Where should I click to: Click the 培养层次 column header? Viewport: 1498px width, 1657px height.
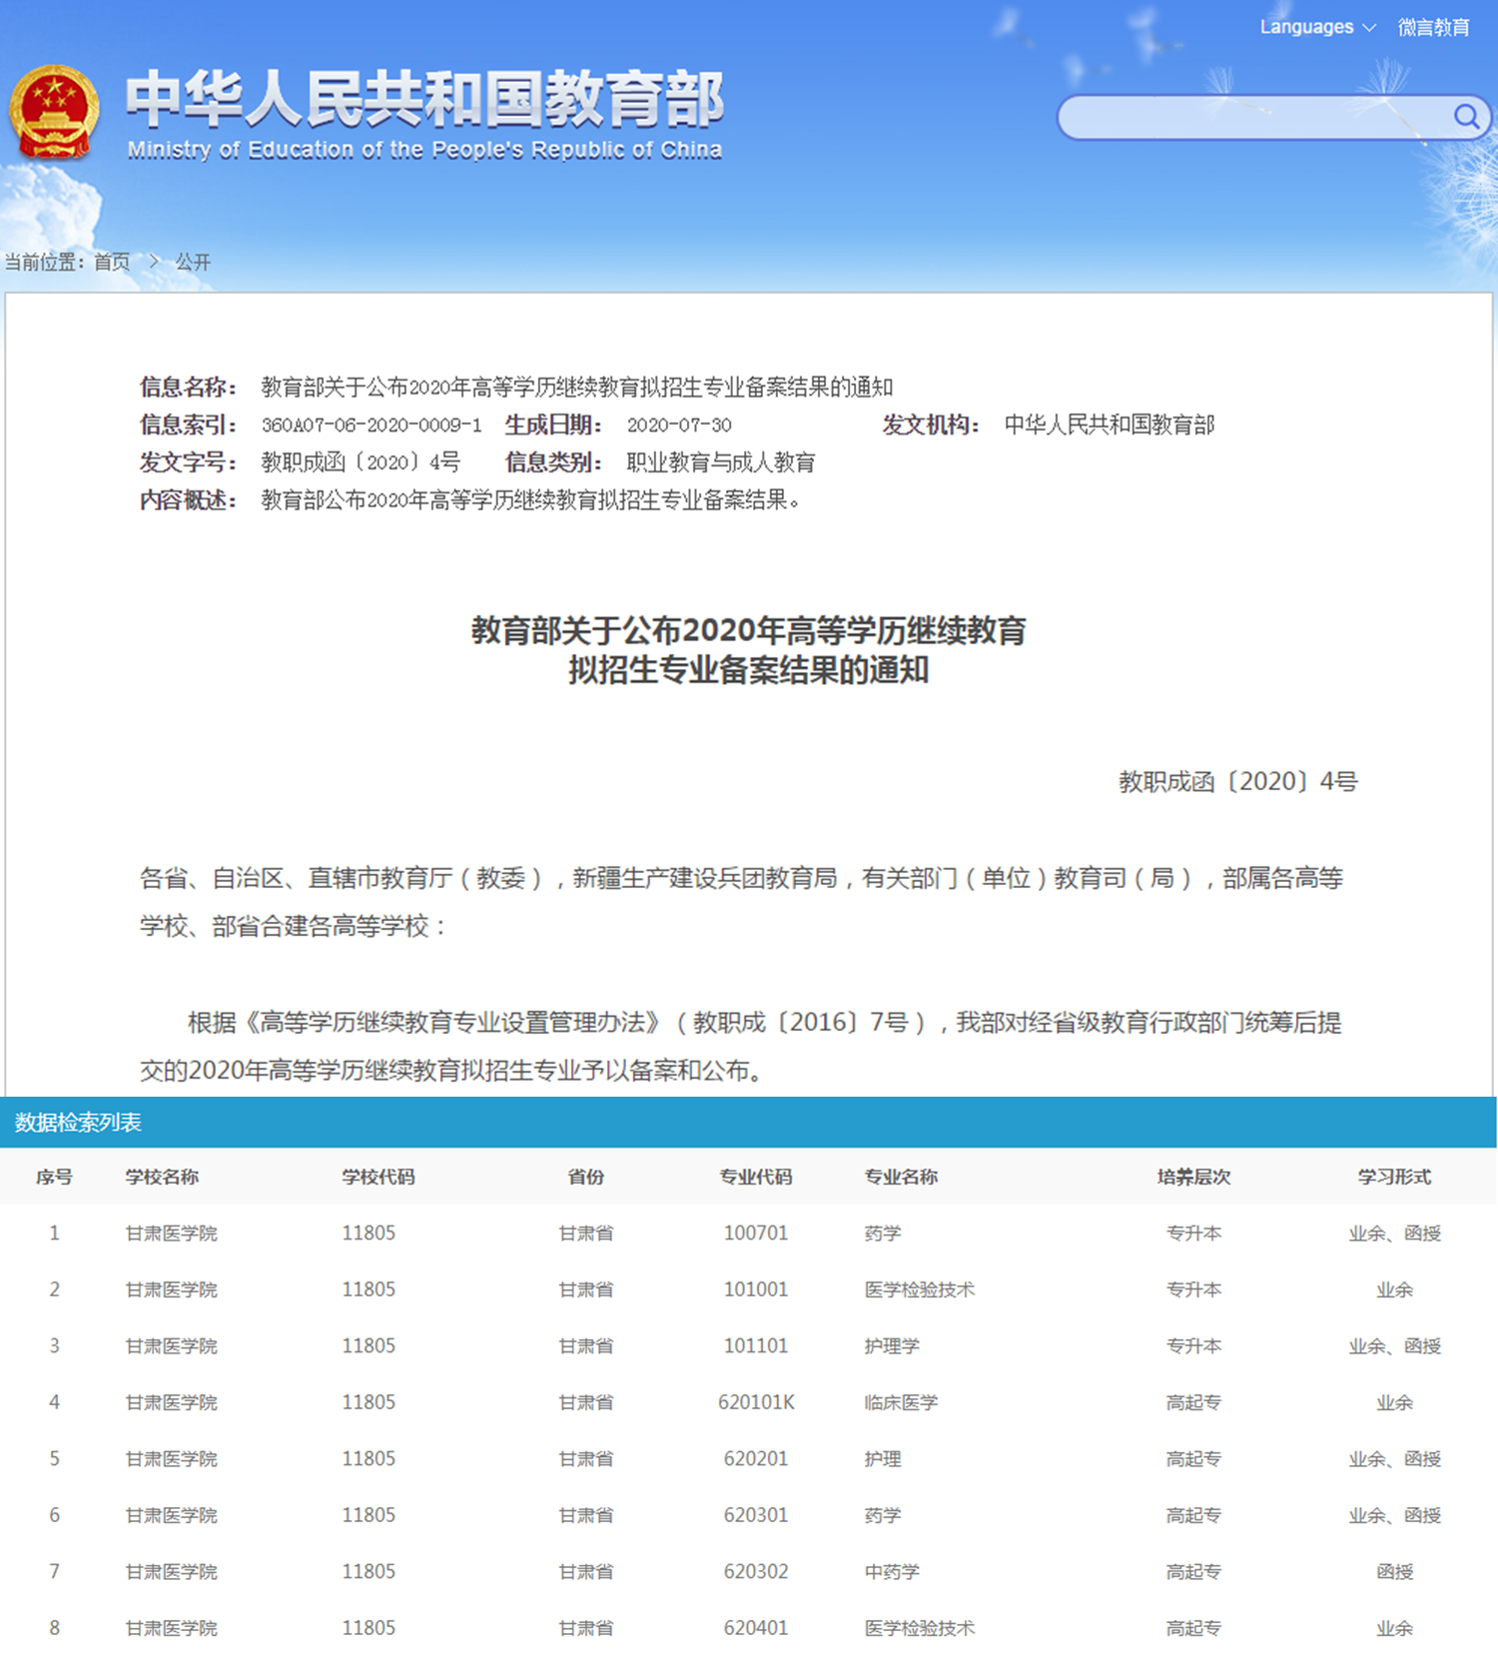(1193, 1177)
